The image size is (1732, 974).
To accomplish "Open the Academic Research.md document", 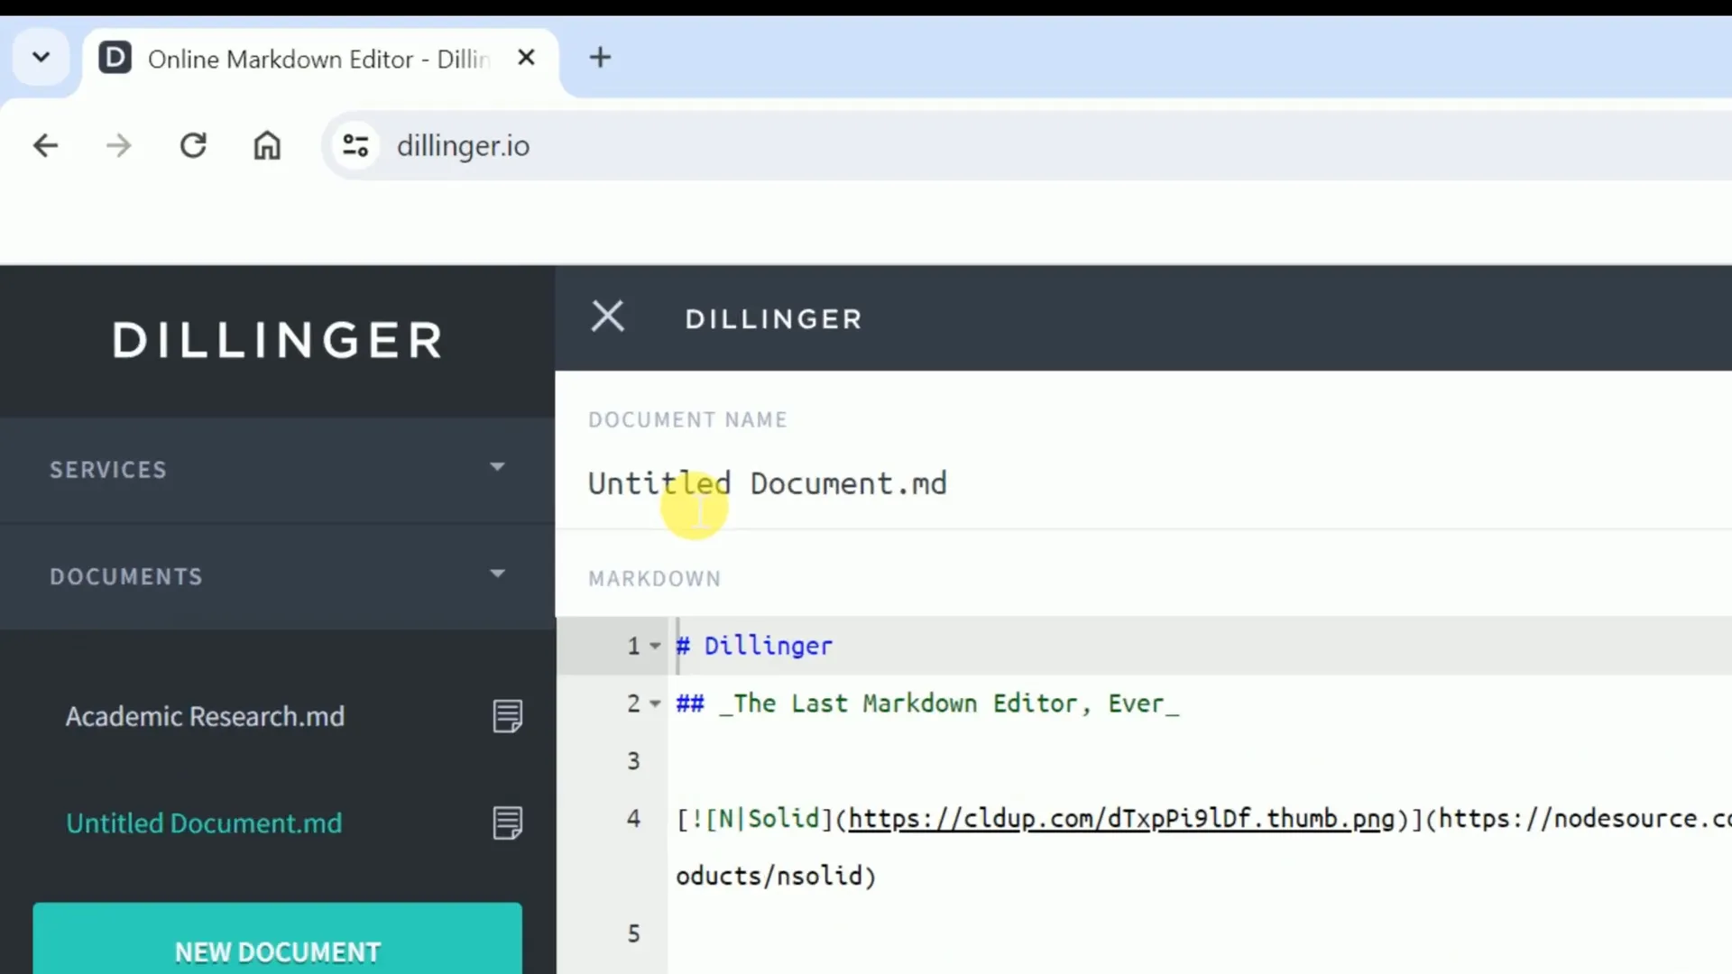I will click(x=205, y=716).
